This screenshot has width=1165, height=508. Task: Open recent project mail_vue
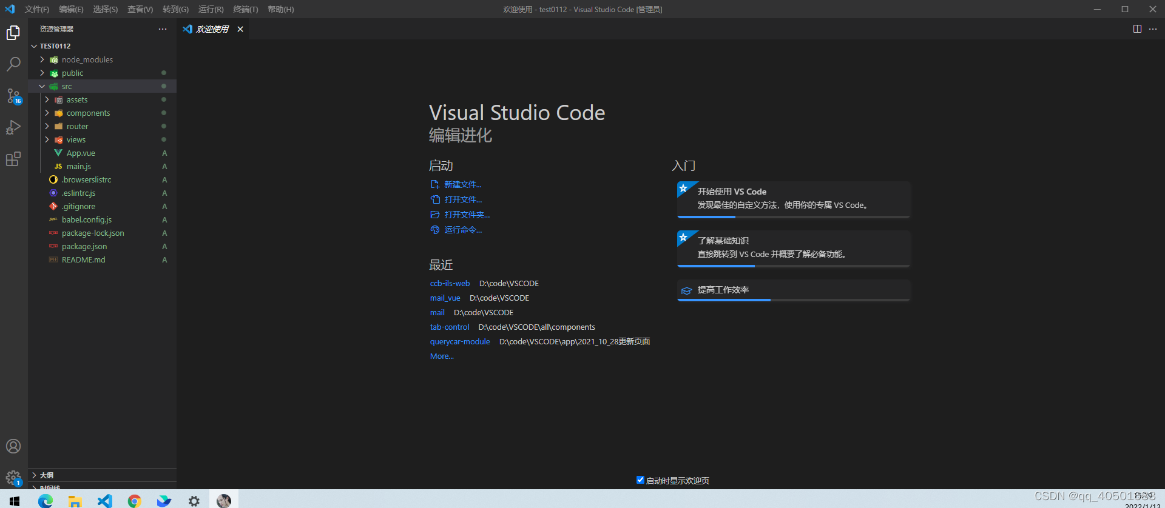pyautogui.click(x=445, y=298)
